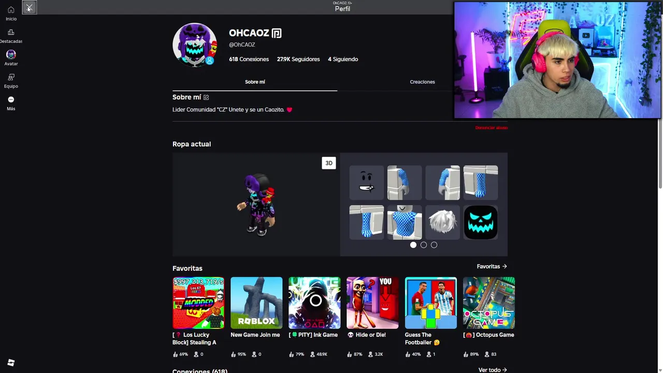The height and width of the screenshot is (373, 663).
Task: Click New Game Join me title
Action: (x=255, y=335)
